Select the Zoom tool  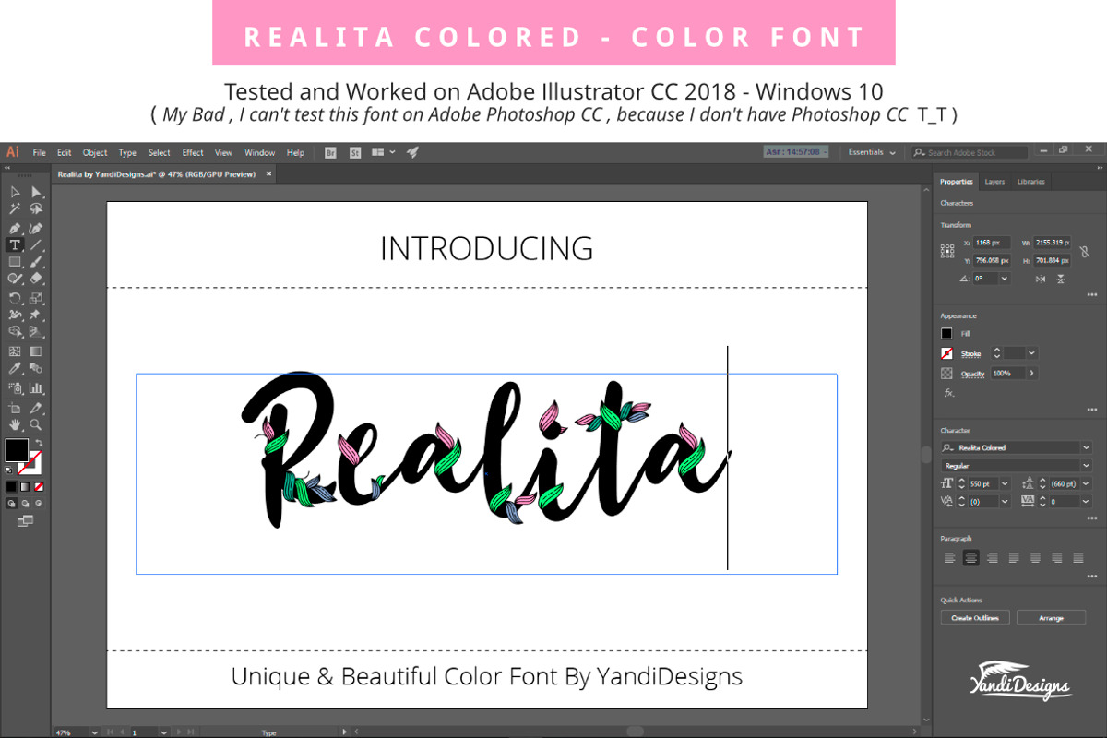(36, 424)
